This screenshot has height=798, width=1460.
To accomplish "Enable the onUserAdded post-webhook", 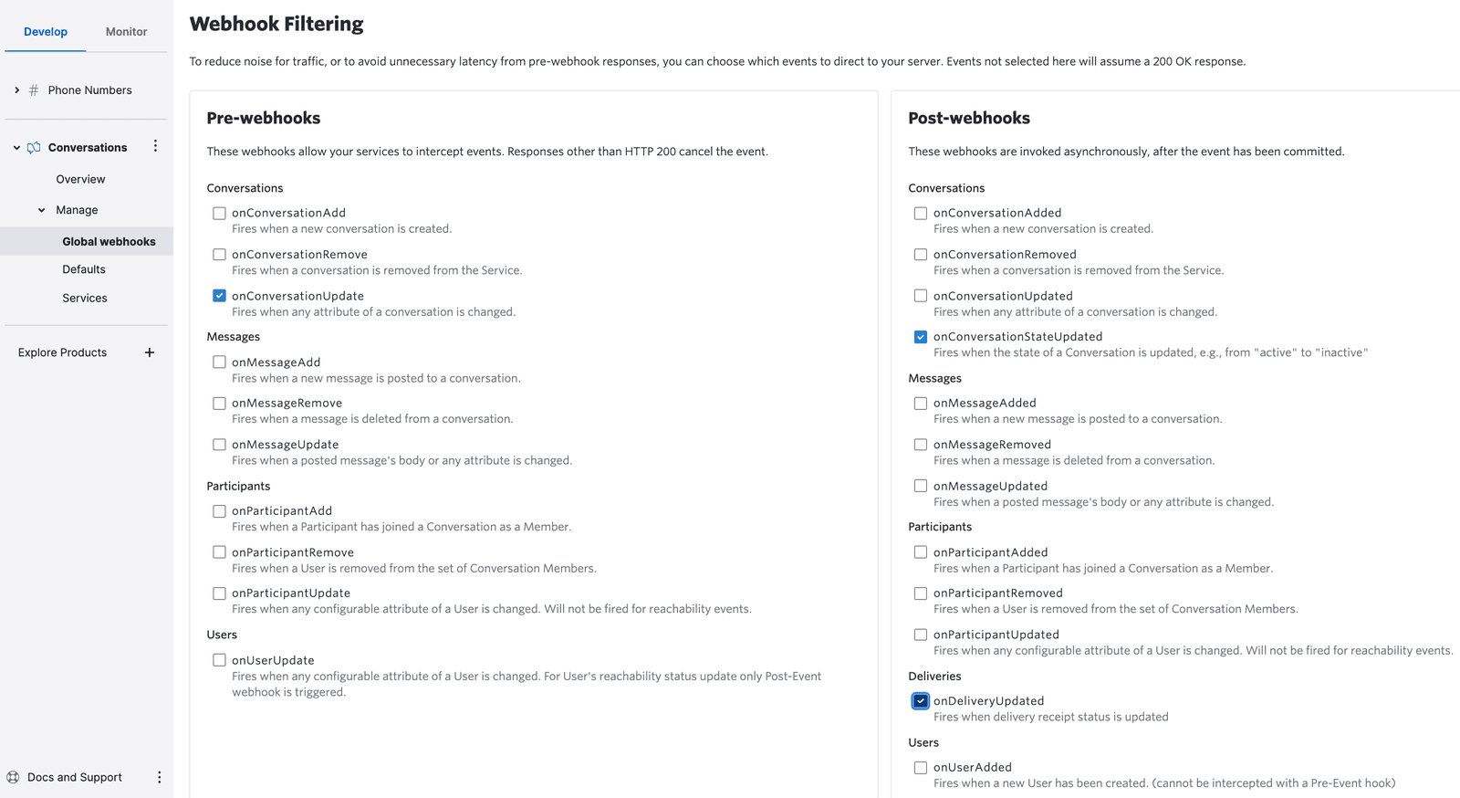I will pyautogui.click(x=920, y=767).
